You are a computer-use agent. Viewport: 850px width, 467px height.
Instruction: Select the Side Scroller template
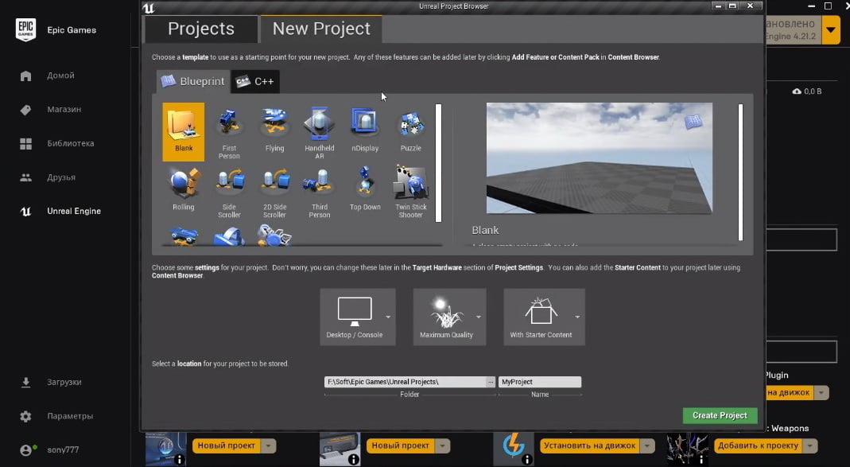click(x=229, y=191)
